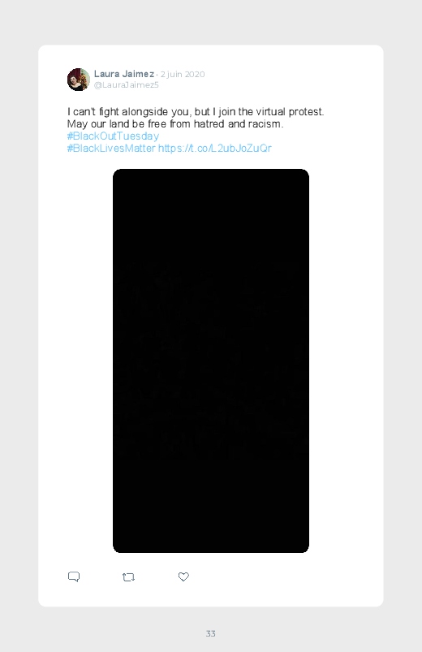The image size is (422, 652).
Task: Click the white tweet card background
Action: [345, 333]
